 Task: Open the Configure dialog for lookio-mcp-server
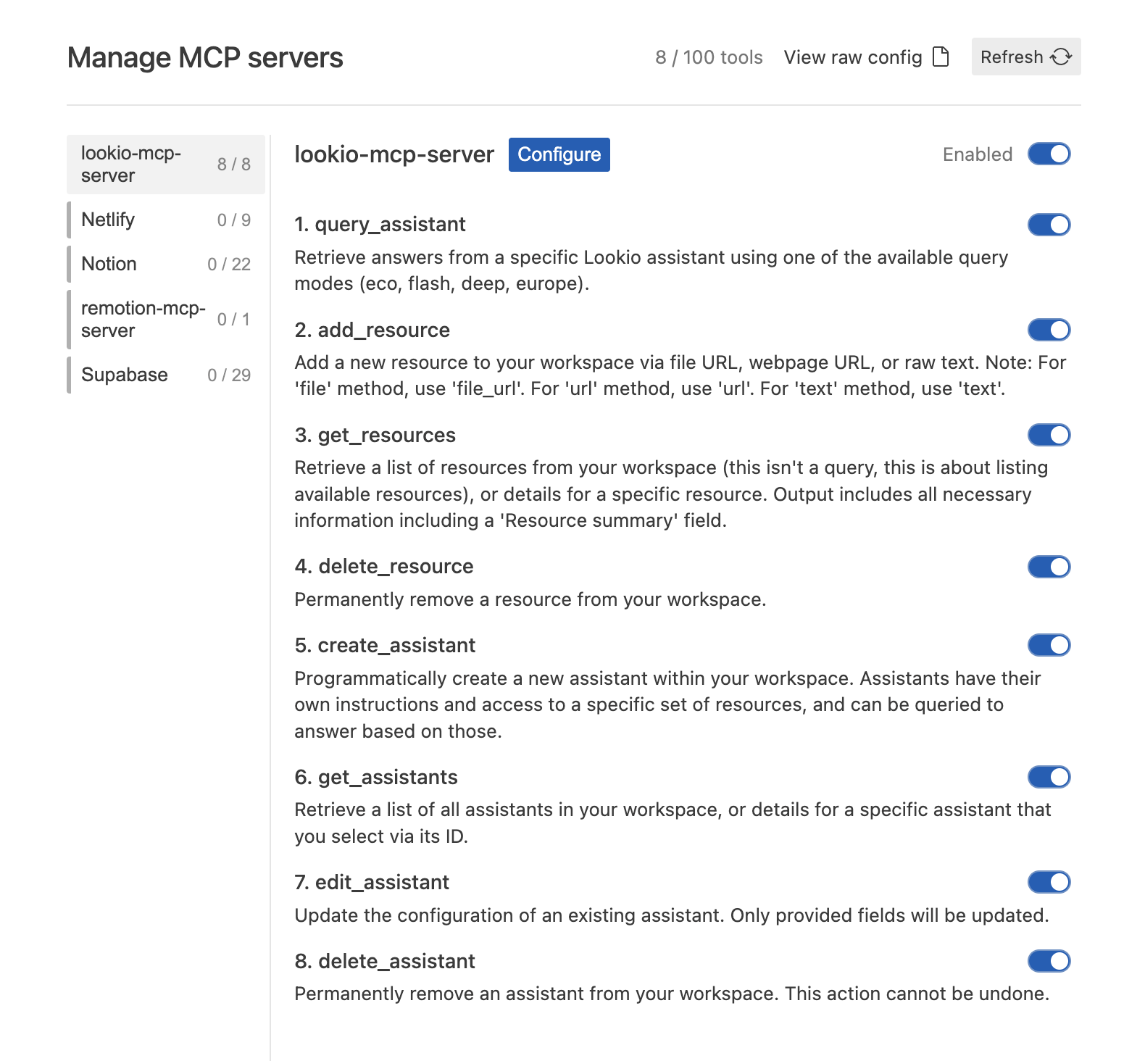coord(559,154)
